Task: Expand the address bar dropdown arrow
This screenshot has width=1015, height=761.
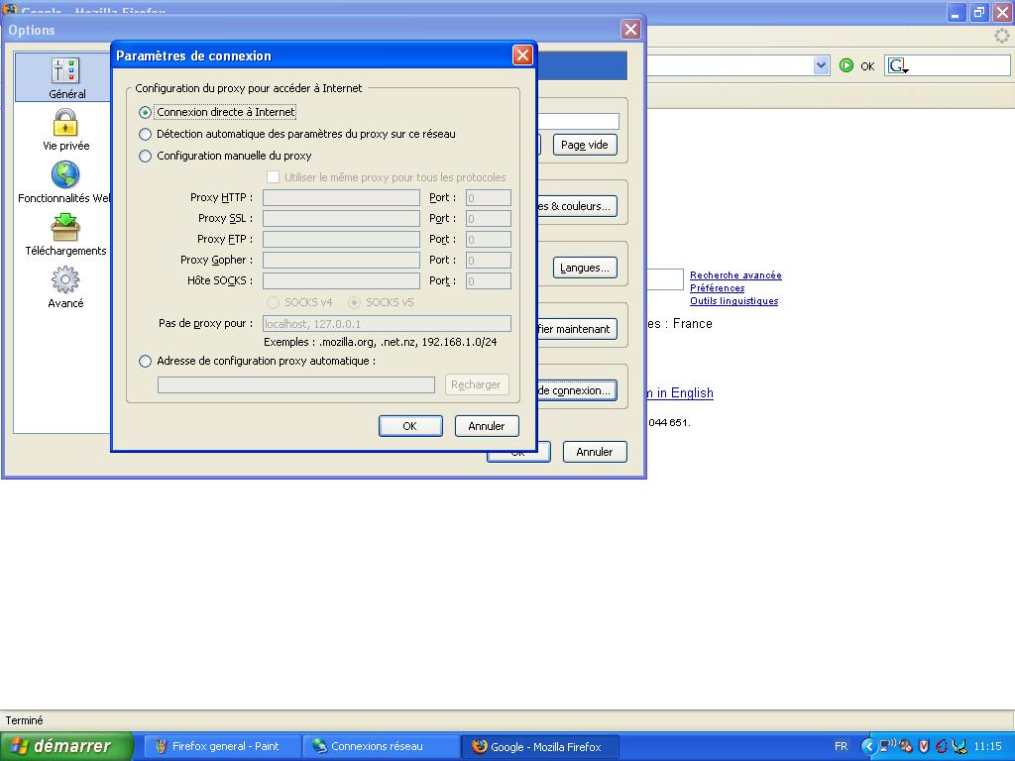Action: [x=821, y=65]
